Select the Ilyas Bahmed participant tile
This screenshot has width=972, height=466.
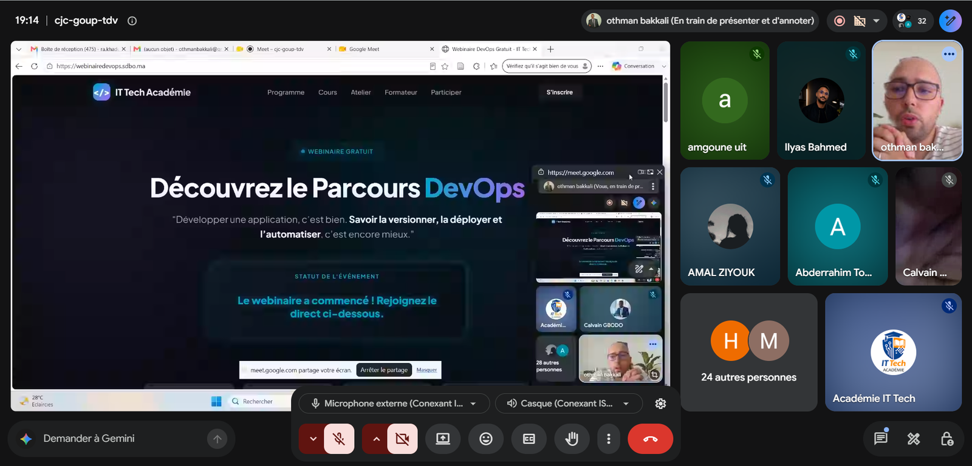821,101
